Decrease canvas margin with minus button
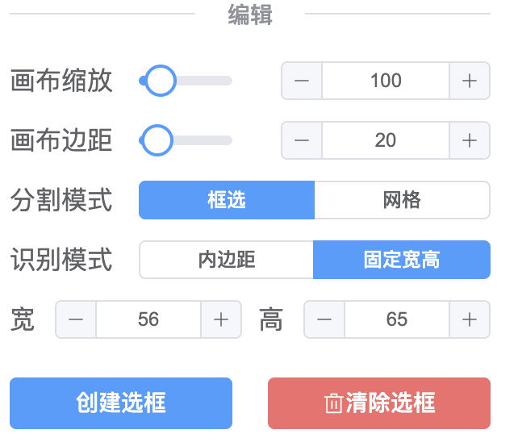The width and height of the screenshot is (518, 442). coord(302,140)
